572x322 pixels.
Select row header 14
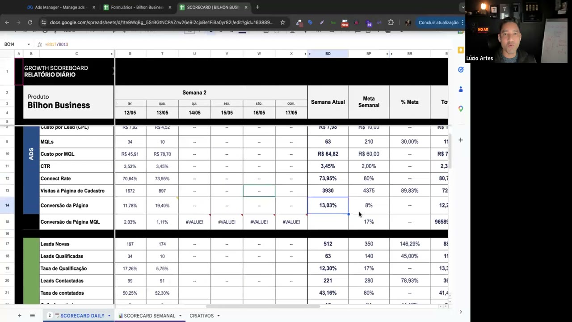pyautogui.click(x=7, y=205)
